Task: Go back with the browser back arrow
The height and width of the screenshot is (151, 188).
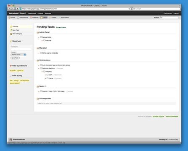Action: 10,9
